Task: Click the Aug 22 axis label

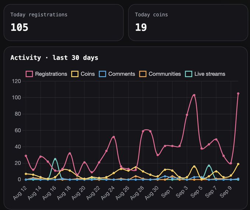Action: 93,192
